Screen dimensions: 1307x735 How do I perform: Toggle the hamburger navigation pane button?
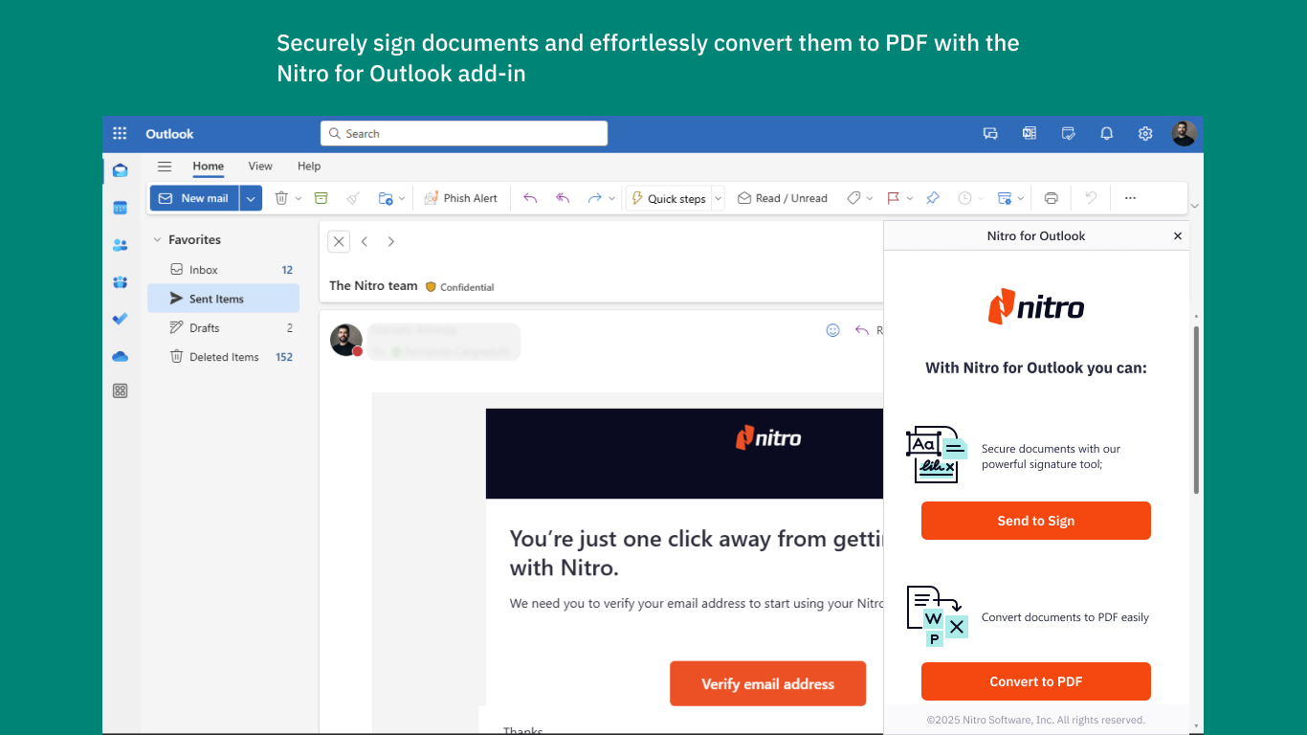(165, 167)
